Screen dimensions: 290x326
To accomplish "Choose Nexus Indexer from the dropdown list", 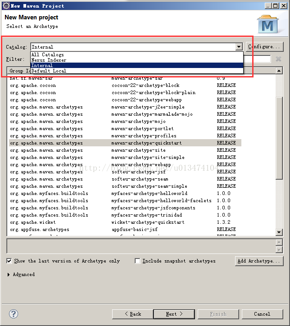I will (137, 60).
